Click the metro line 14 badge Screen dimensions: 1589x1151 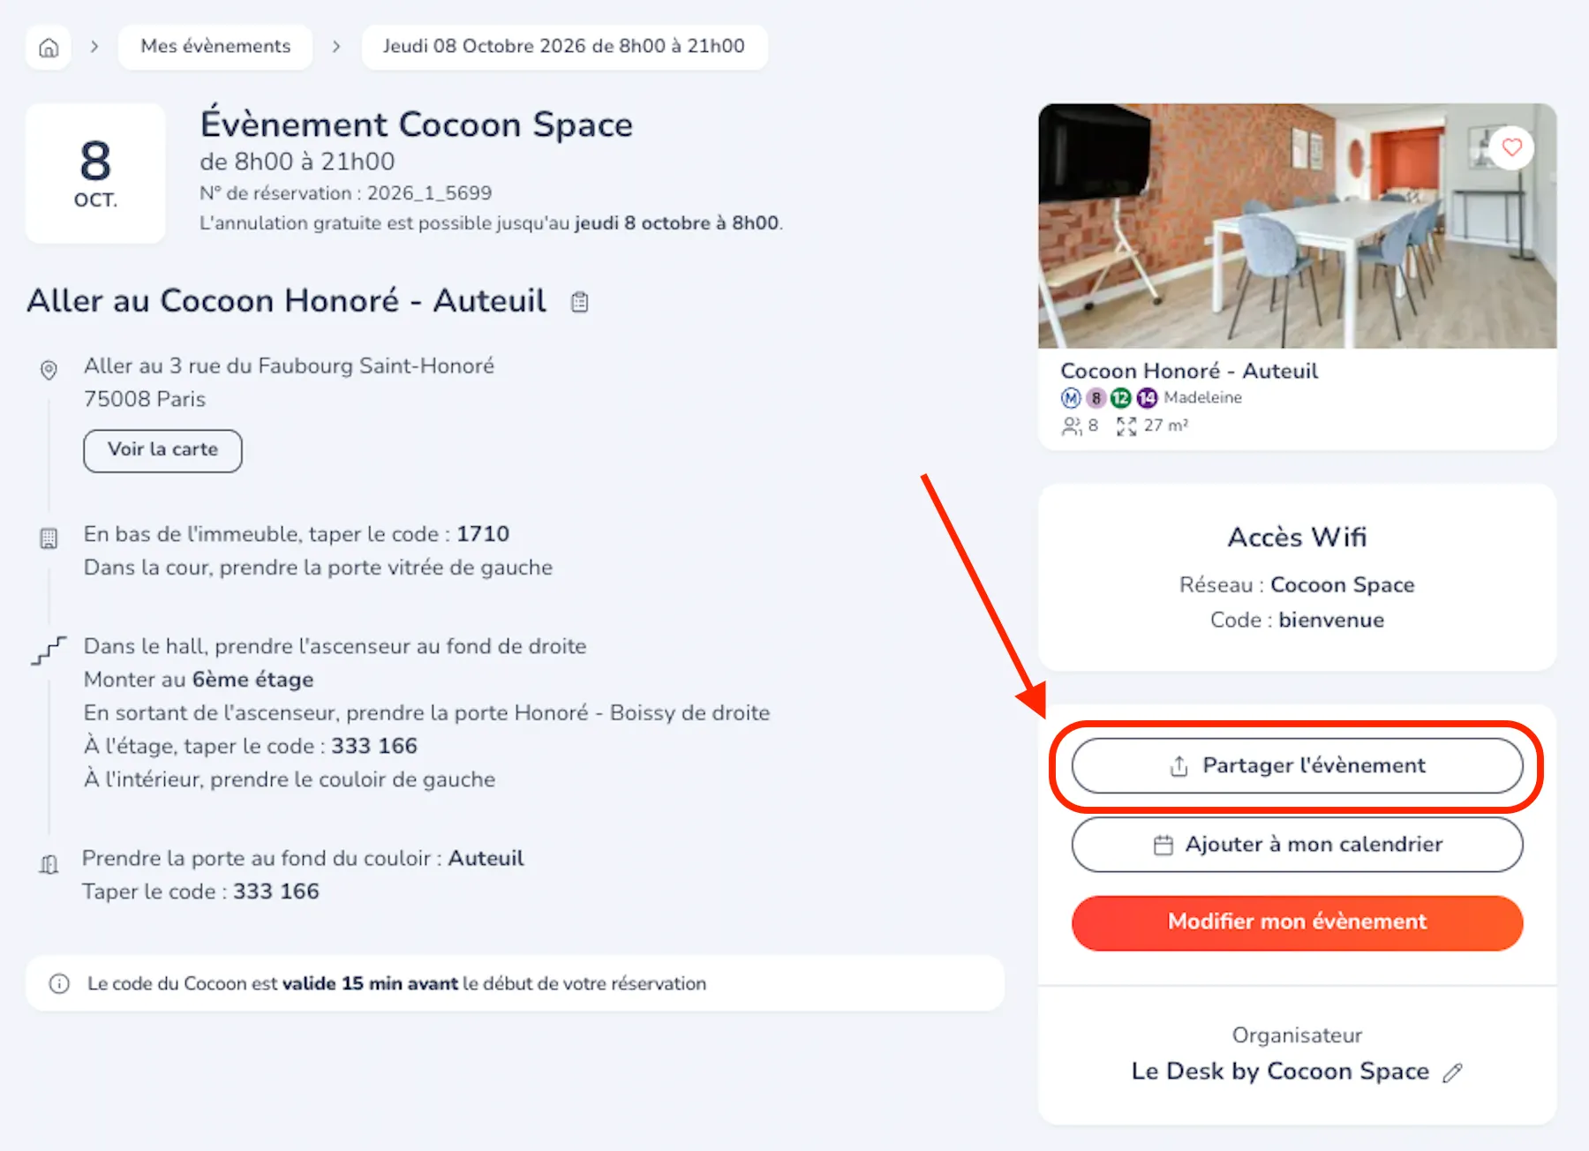coord(1146,398)
